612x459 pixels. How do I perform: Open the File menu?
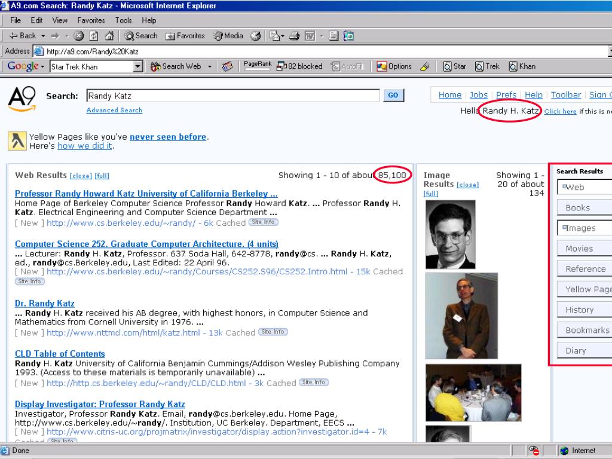pos(16,20)
